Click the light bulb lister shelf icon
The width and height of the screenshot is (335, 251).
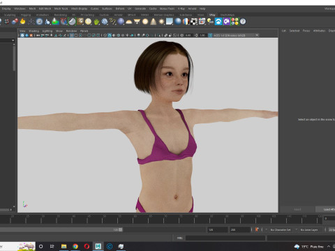(210, 22)
